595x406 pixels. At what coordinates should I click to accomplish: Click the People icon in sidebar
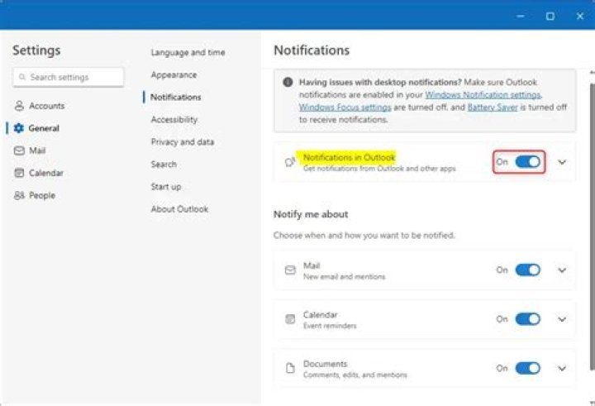(19, 195)
